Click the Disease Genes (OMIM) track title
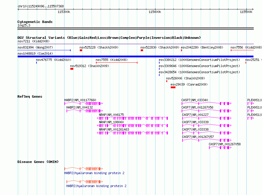 [x=38, y=162]
